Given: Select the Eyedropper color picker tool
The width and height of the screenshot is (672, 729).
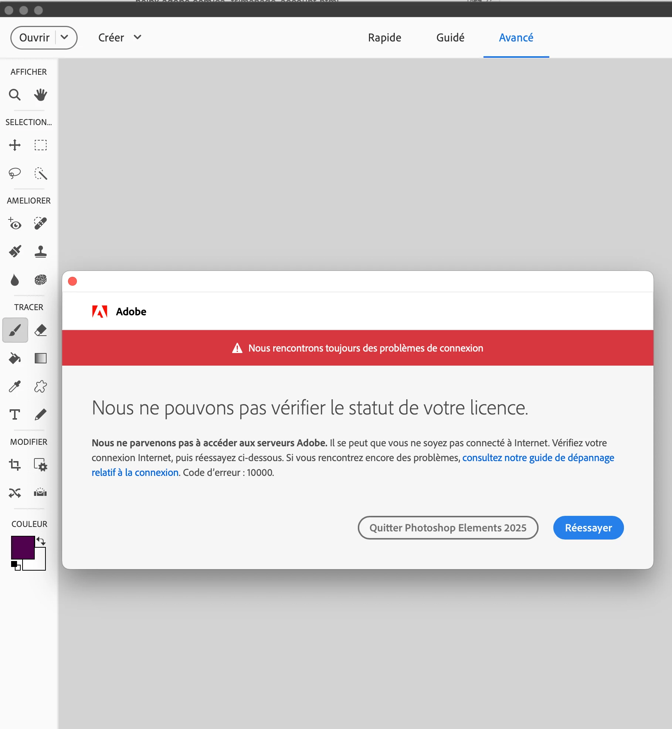Looking at the screenshot, I should [15, 386].
